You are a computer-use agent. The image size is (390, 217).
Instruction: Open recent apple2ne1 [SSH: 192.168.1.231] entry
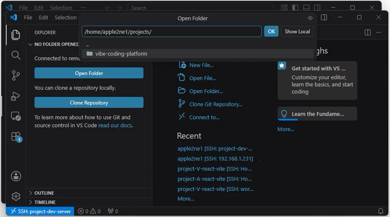tap(215, 158)
